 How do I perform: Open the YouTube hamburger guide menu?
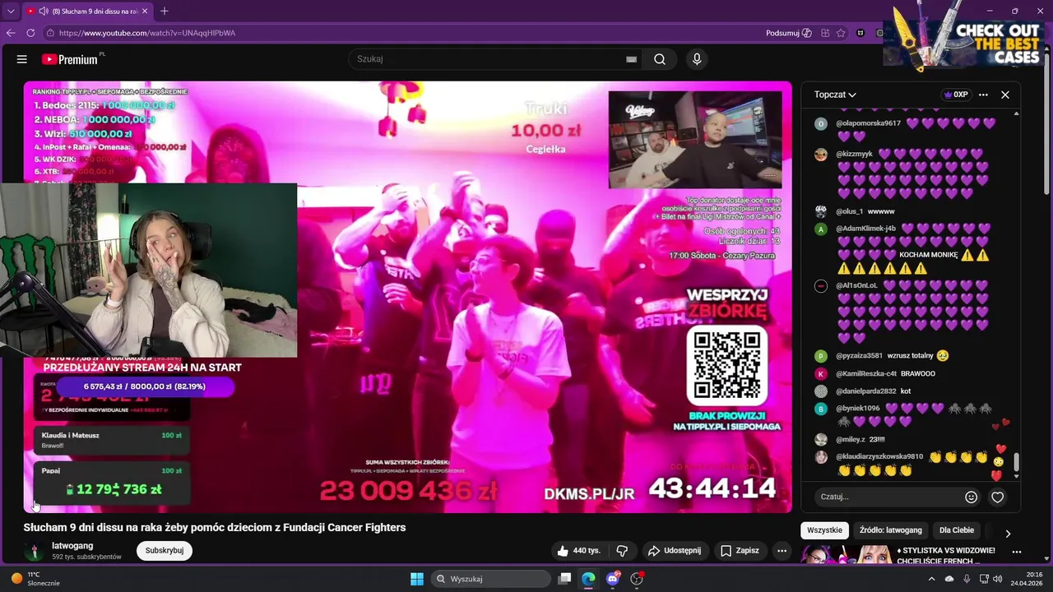pyautogui.click(x=22, y=59)
